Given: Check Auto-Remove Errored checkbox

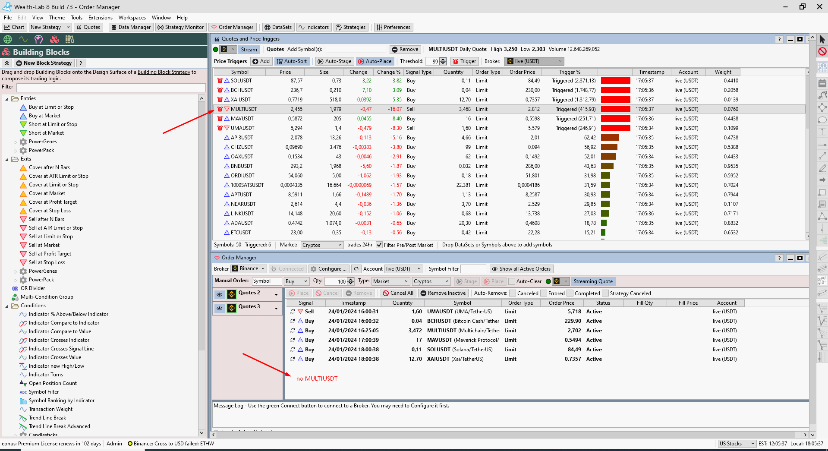Looking at the screenshot, I should [x=544, y=293].
